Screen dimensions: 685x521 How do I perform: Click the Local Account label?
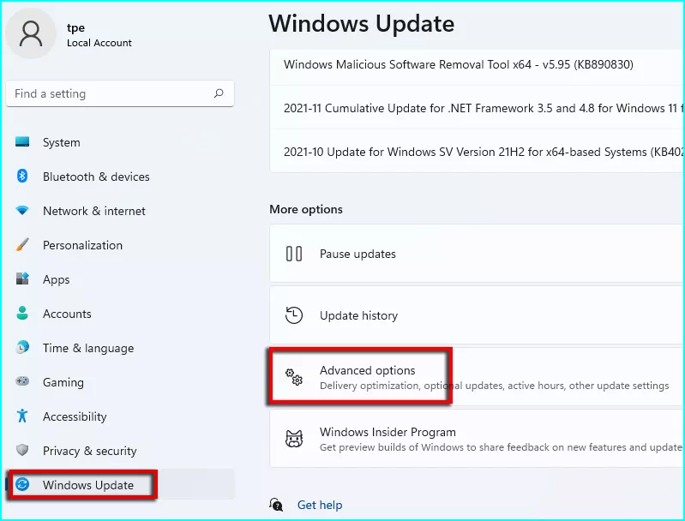[x=99, y=43]
